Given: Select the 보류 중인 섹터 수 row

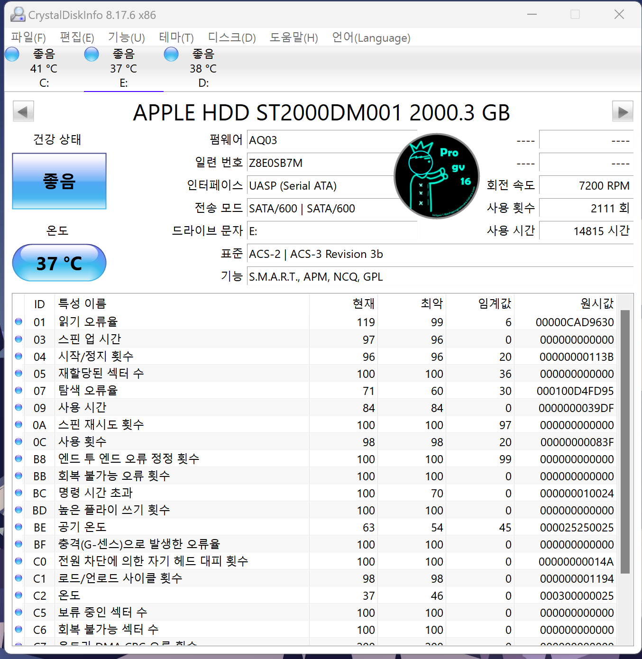Looking at the screenshot, I should click(x=315, y=613).
